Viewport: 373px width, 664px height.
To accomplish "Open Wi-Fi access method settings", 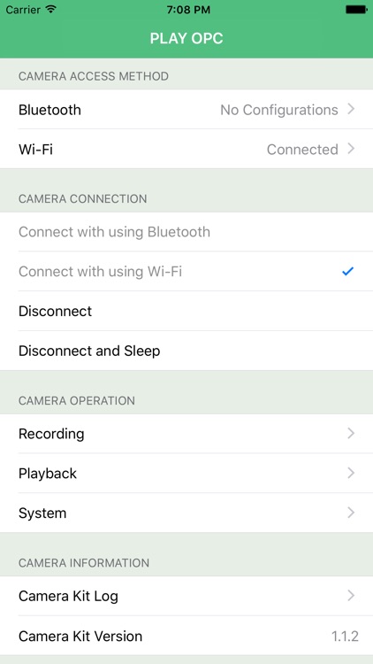I will click(x=186, y=149).
